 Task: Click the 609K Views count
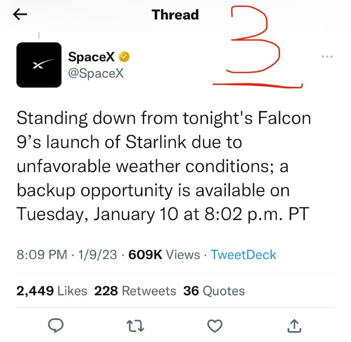(164, 255)
